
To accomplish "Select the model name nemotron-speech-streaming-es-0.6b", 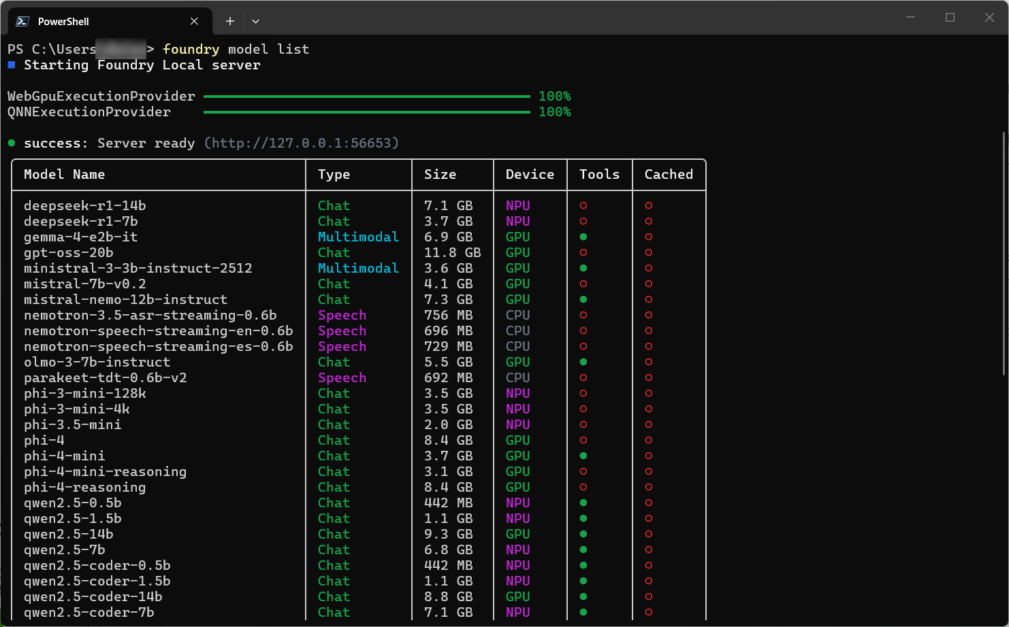I will coord(158,346).
